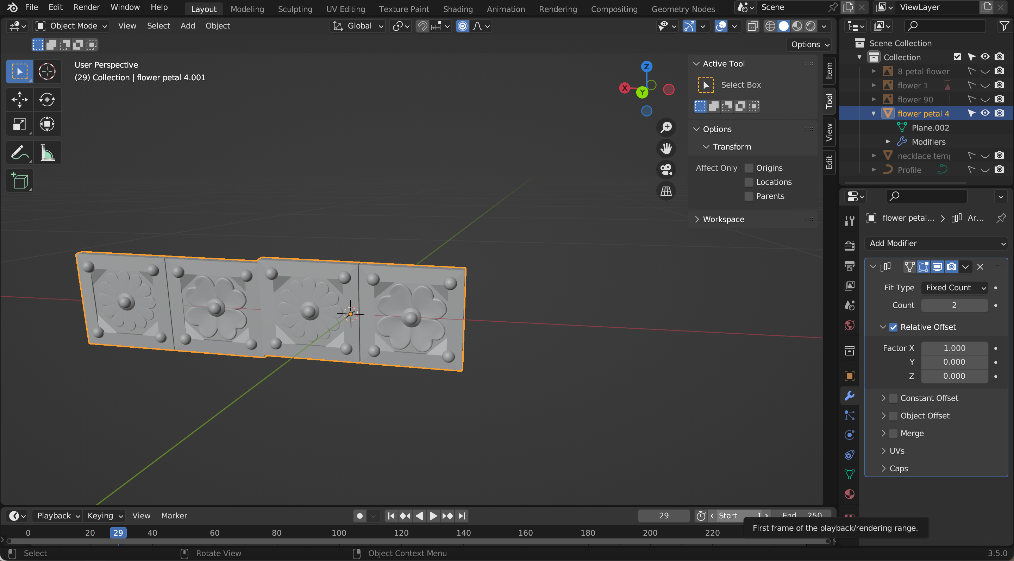
Task: Open the Keying popover in timeline
Action: [105, 516]
